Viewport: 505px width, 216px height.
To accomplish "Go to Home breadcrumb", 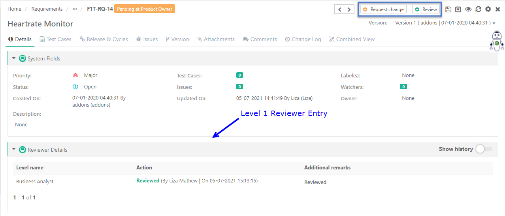I will tap(14, 9).
